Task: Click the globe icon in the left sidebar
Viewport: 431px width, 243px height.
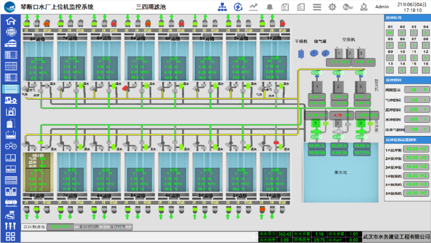Action: click(10, 32)
